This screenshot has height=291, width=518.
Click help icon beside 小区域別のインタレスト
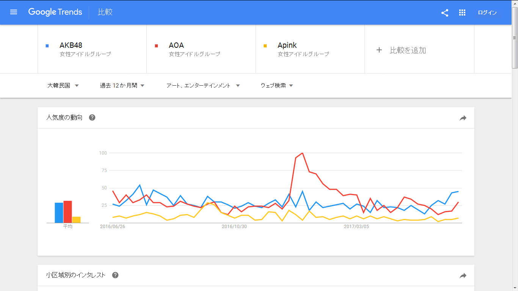coord(115,275)
